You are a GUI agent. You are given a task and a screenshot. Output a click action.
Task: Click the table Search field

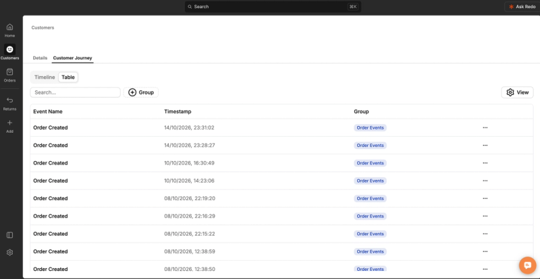tap(75, 92)
